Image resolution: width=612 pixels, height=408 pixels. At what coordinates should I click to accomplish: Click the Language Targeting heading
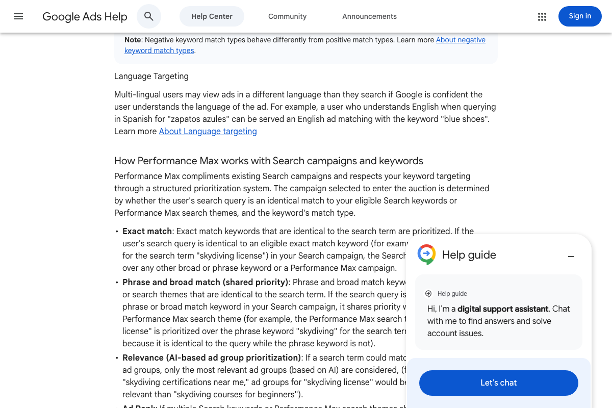151,76
